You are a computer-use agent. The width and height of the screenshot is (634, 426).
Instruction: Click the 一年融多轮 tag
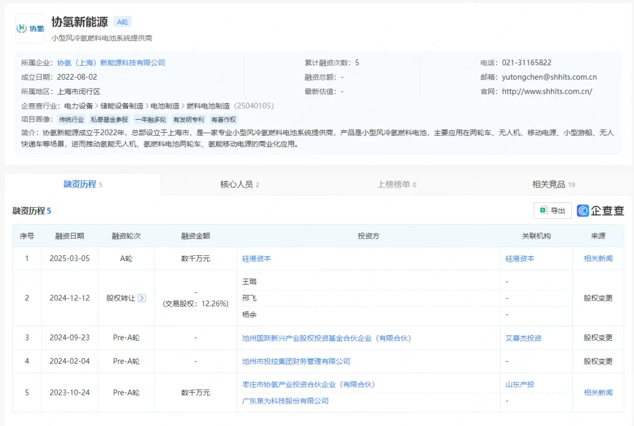tap(150, 120)
